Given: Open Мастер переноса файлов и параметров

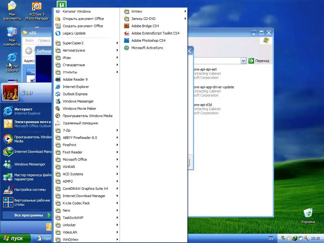Looking at the screenshot, I should click(x=27, y=177).
